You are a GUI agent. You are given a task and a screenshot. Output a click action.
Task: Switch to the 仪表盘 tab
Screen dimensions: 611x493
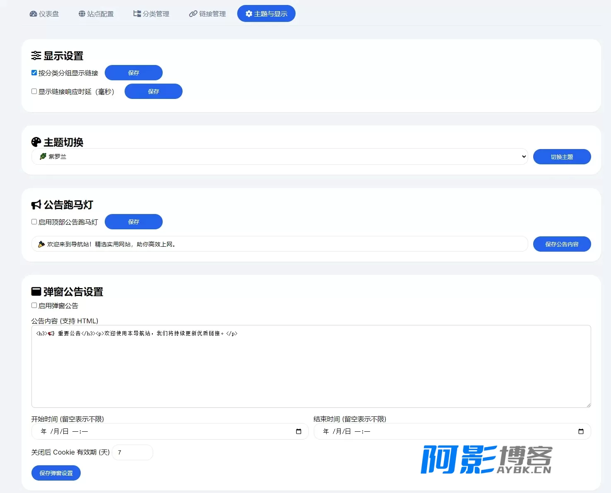(44, 14)
